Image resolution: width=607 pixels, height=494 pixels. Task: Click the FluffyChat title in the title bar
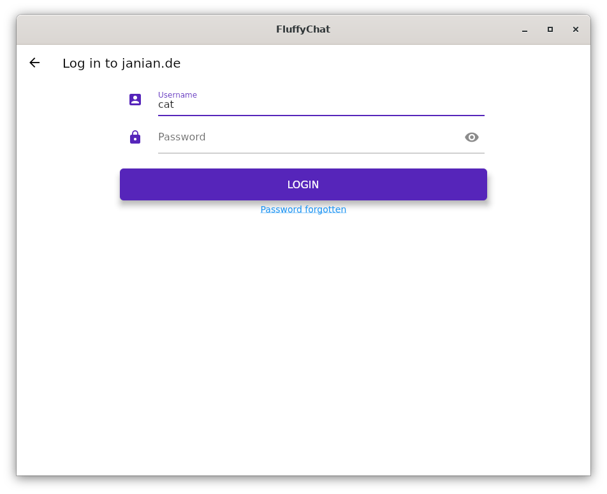coord(303,29)
